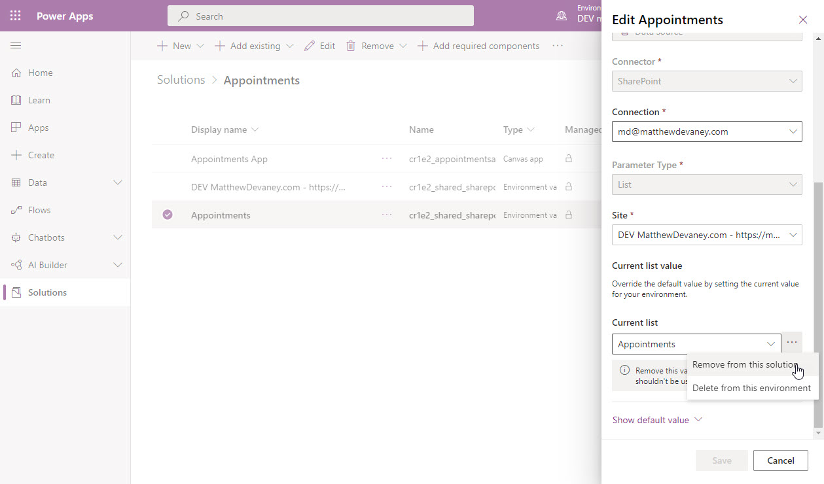This screenshot has height=484, width=824.
Task: Click inside the Search box
Action: click(x=320, y=15)
